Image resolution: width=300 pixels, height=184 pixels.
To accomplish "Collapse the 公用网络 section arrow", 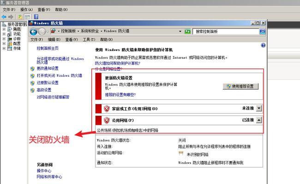I will point(258,120).
